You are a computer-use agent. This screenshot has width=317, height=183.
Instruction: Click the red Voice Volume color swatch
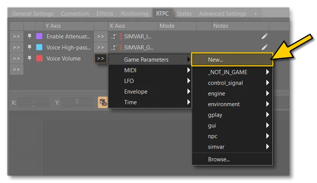pos(39,58)
